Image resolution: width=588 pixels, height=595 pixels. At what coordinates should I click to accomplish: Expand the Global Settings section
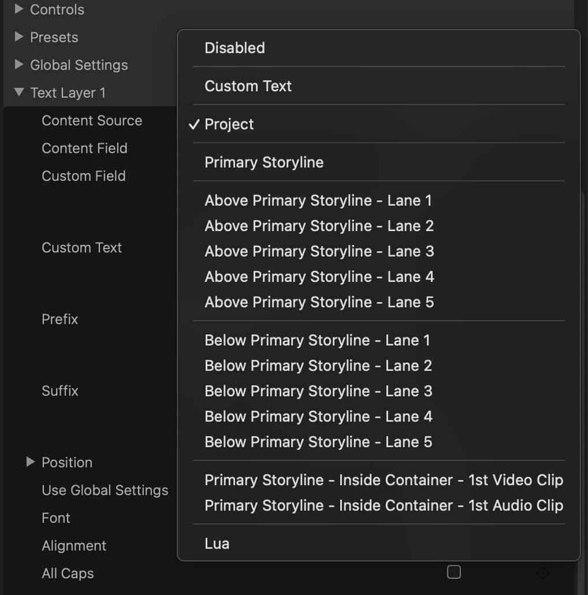(19, 65)
